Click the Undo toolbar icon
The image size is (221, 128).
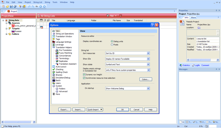(29, 6)
